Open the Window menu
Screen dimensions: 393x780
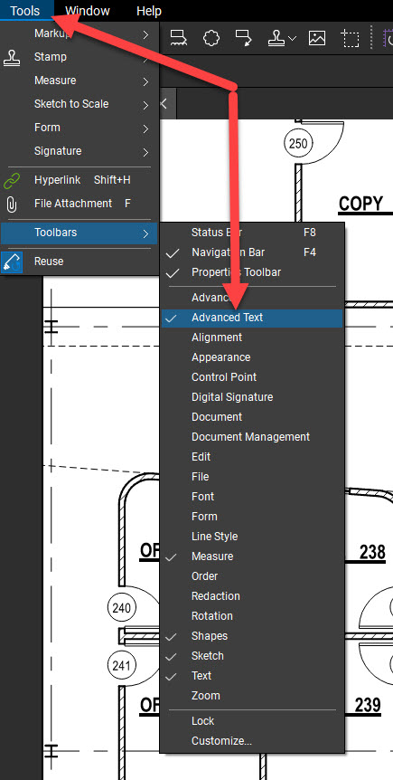pyautogui.click(x=88, y=11)
